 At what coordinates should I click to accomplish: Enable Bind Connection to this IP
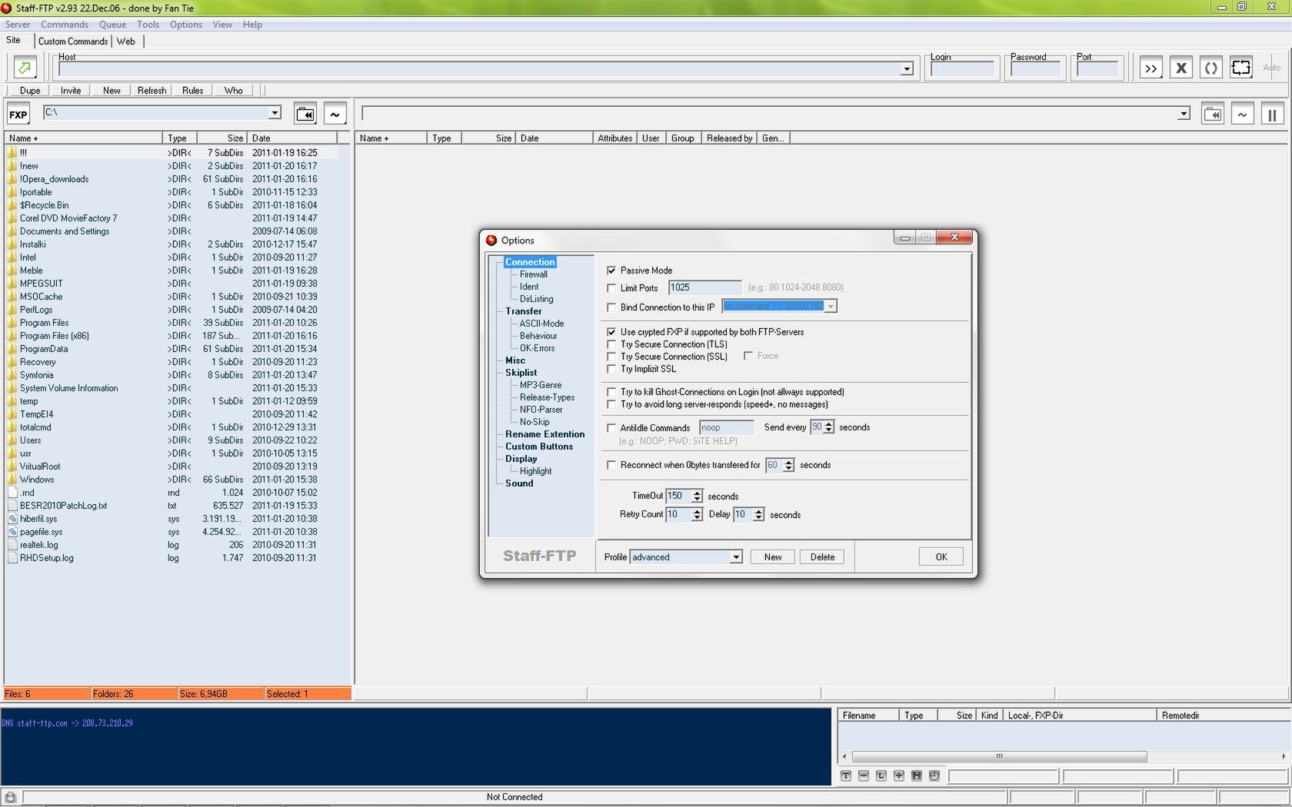611,307
